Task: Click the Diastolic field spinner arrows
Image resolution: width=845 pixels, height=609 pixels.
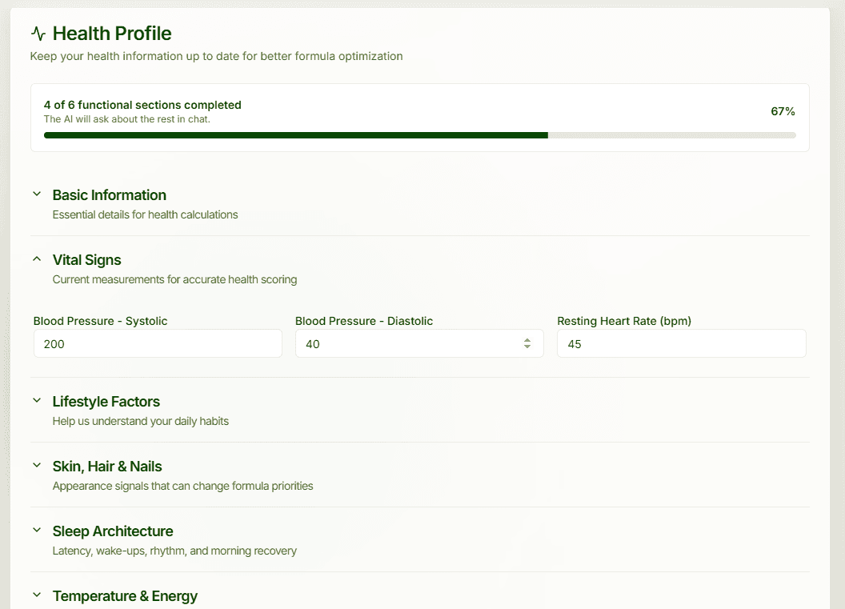Action: (527, 343)
